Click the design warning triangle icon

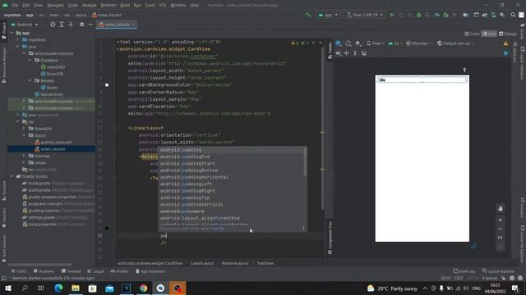505,43
